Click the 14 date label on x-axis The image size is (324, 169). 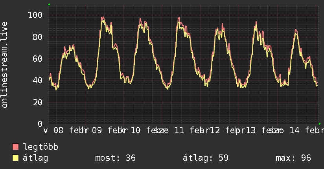295,130
